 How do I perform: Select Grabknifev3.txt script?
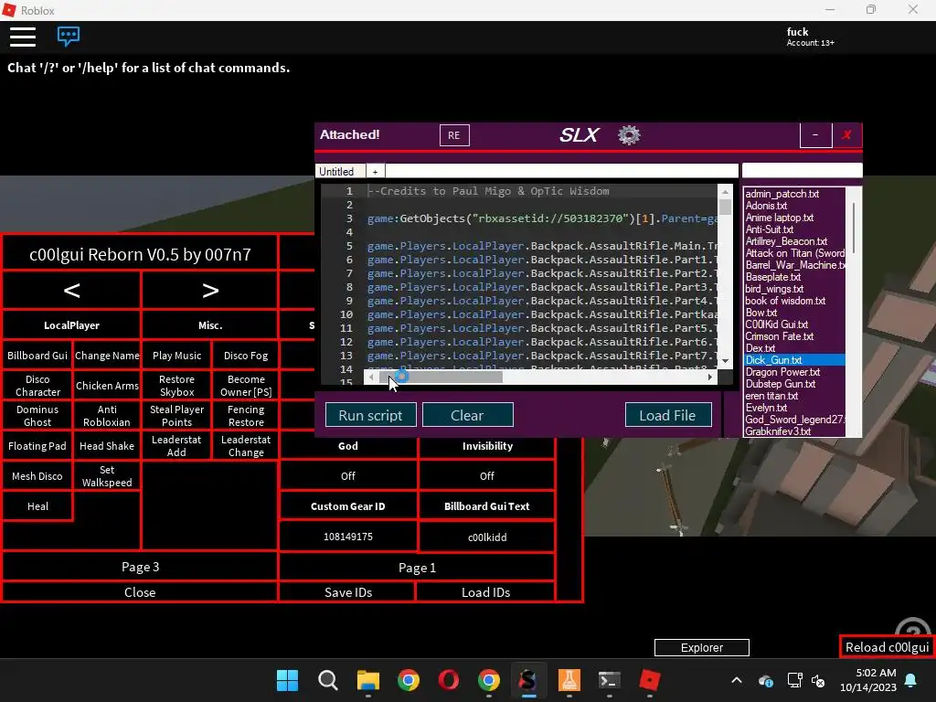coord(778,431)
